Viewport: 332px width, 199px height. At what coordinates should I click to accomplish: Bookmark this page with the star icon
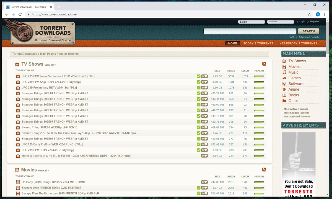click(x=310, y=14)
